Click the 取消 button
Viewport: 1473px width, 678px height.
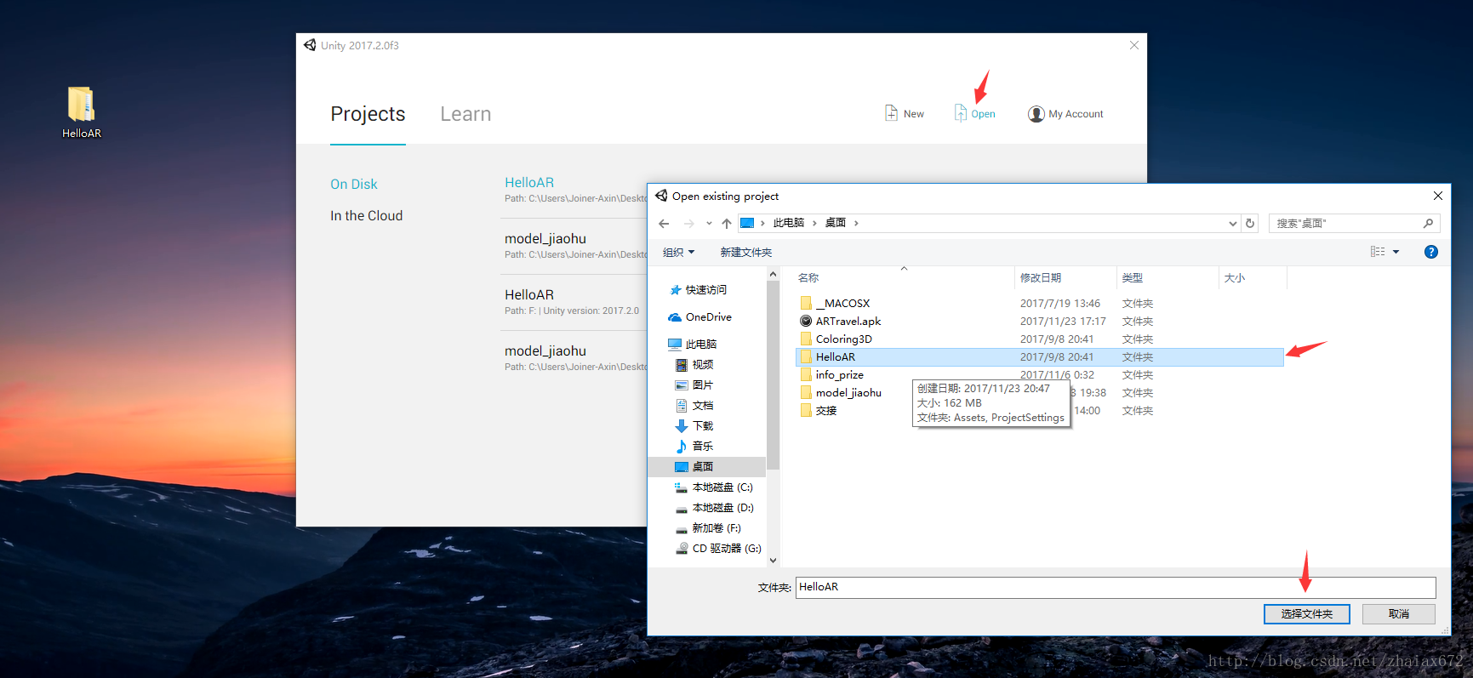click(1398, 614)
